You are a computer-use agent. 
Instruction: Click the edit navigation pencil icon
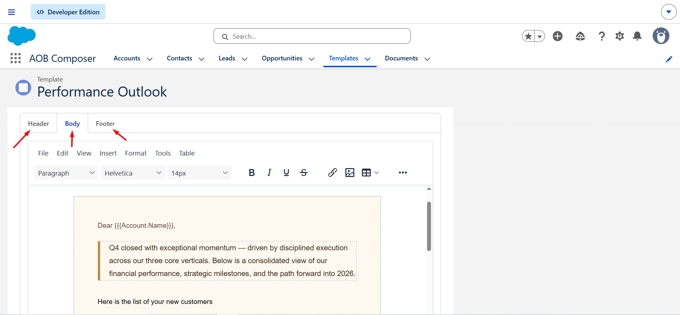click(669, 59)
